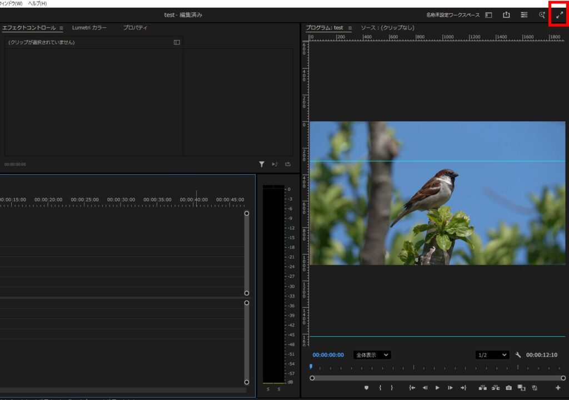Screen dimensions: 569x400
Task: Open the プログラム: test panel menu
Action: 350,28
